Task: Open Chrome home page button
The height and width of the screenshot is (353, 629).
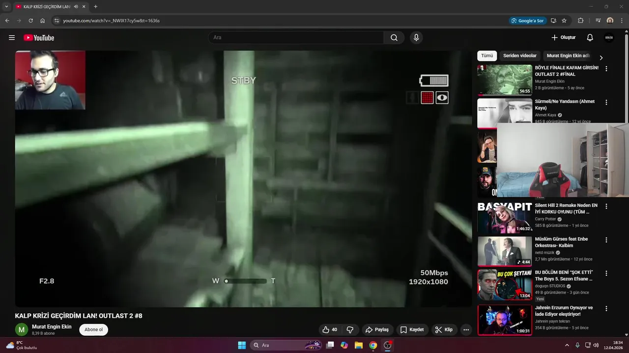Action: click(43, 21)
